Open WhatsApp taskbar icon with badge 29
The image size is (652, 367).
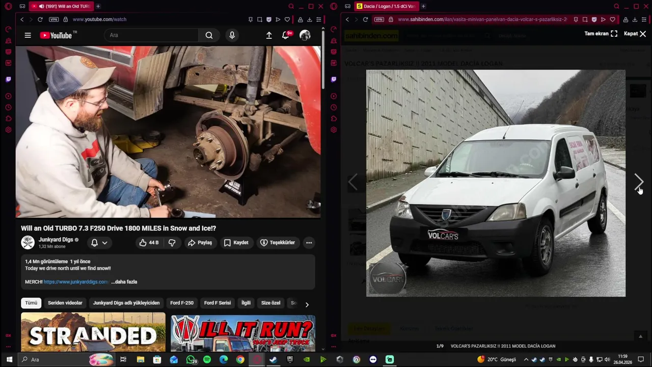coord(191,359)
